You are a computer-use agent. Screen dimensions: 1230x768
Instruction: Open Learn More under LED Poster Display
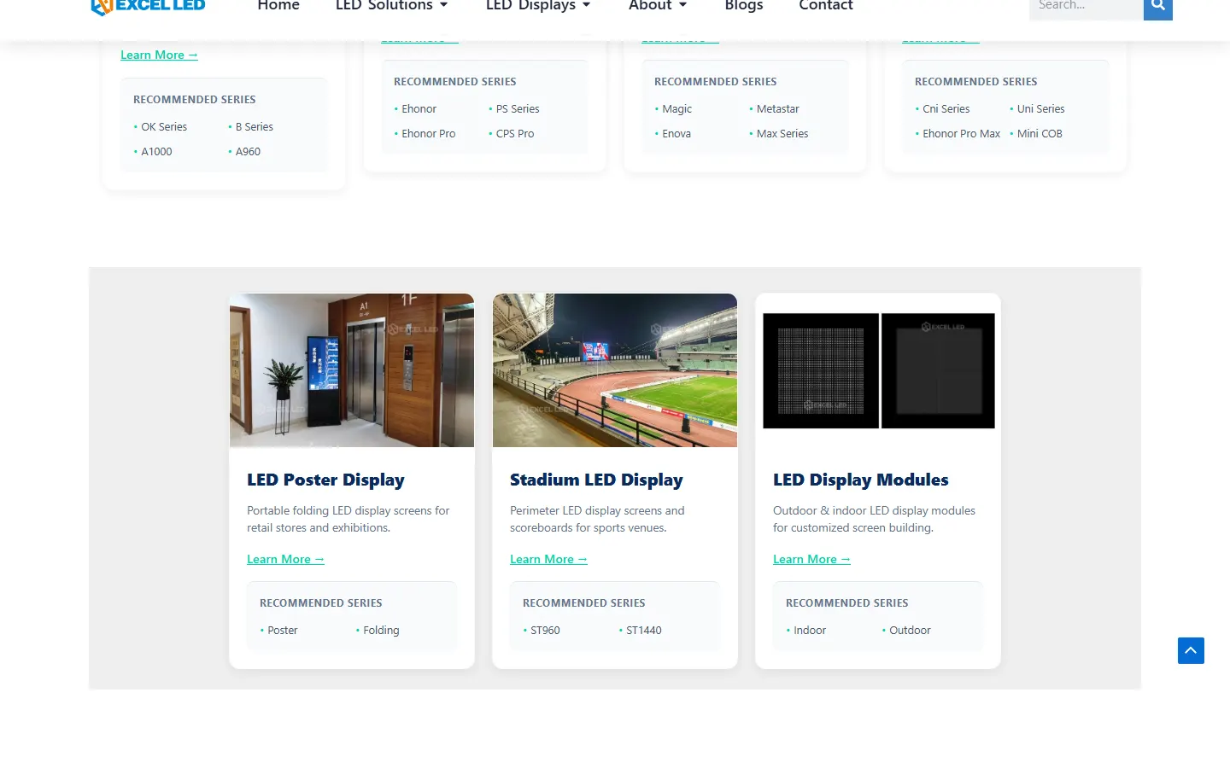coord(285,559)
